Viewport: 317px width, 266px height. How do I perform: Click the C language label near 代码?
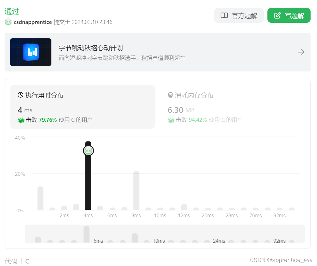pyautogui.click(x=27, y=261)
